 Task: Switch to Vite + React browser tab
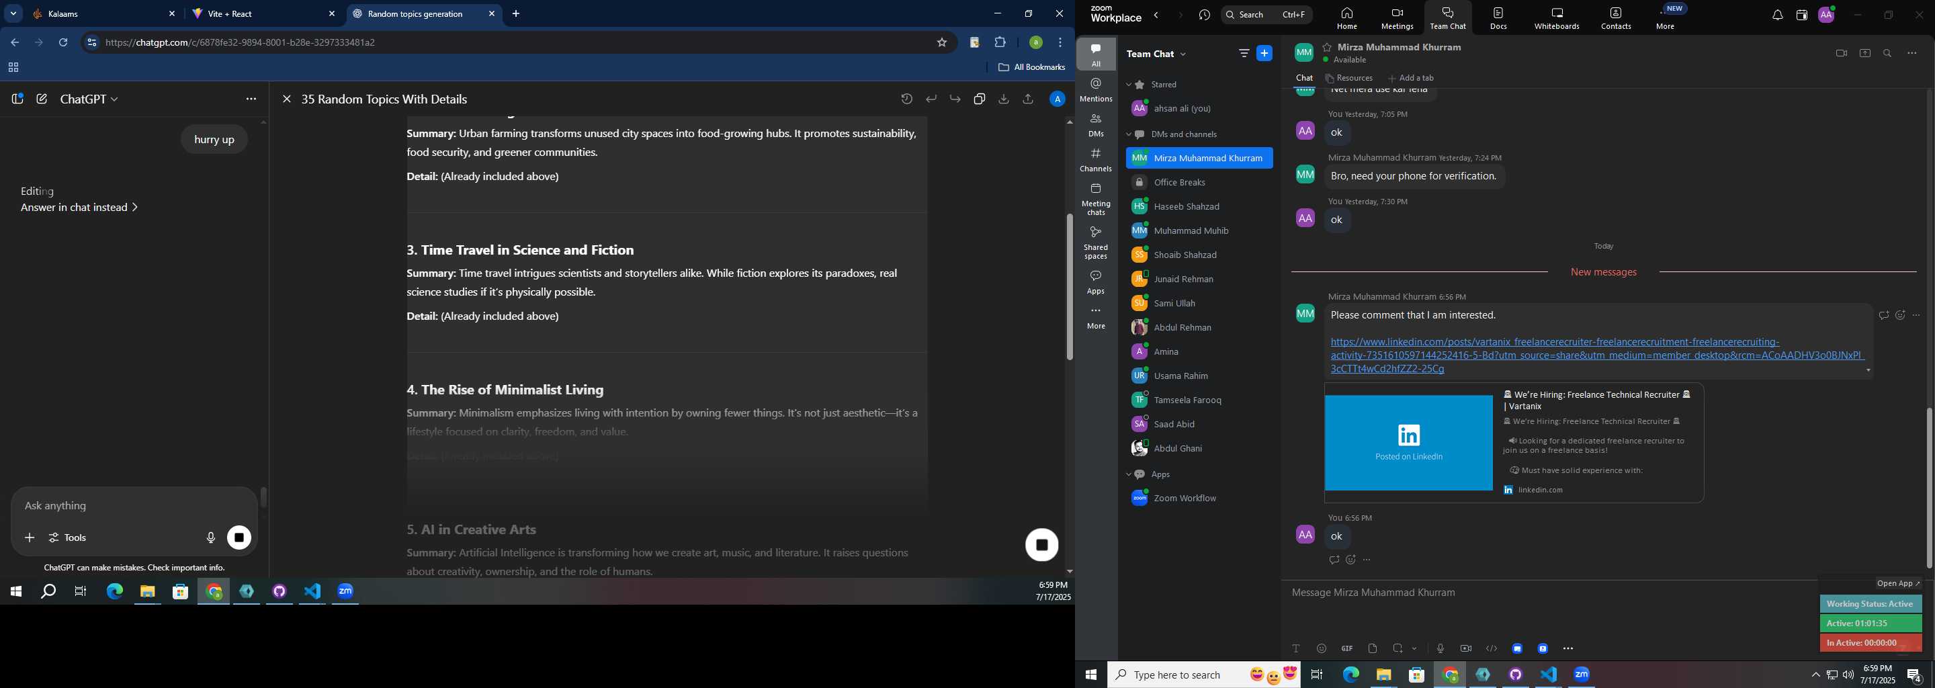point(263,14)
